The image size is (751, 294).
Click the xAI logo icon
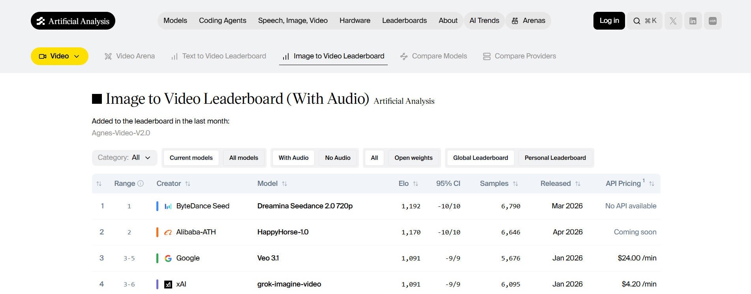[168, 284]
